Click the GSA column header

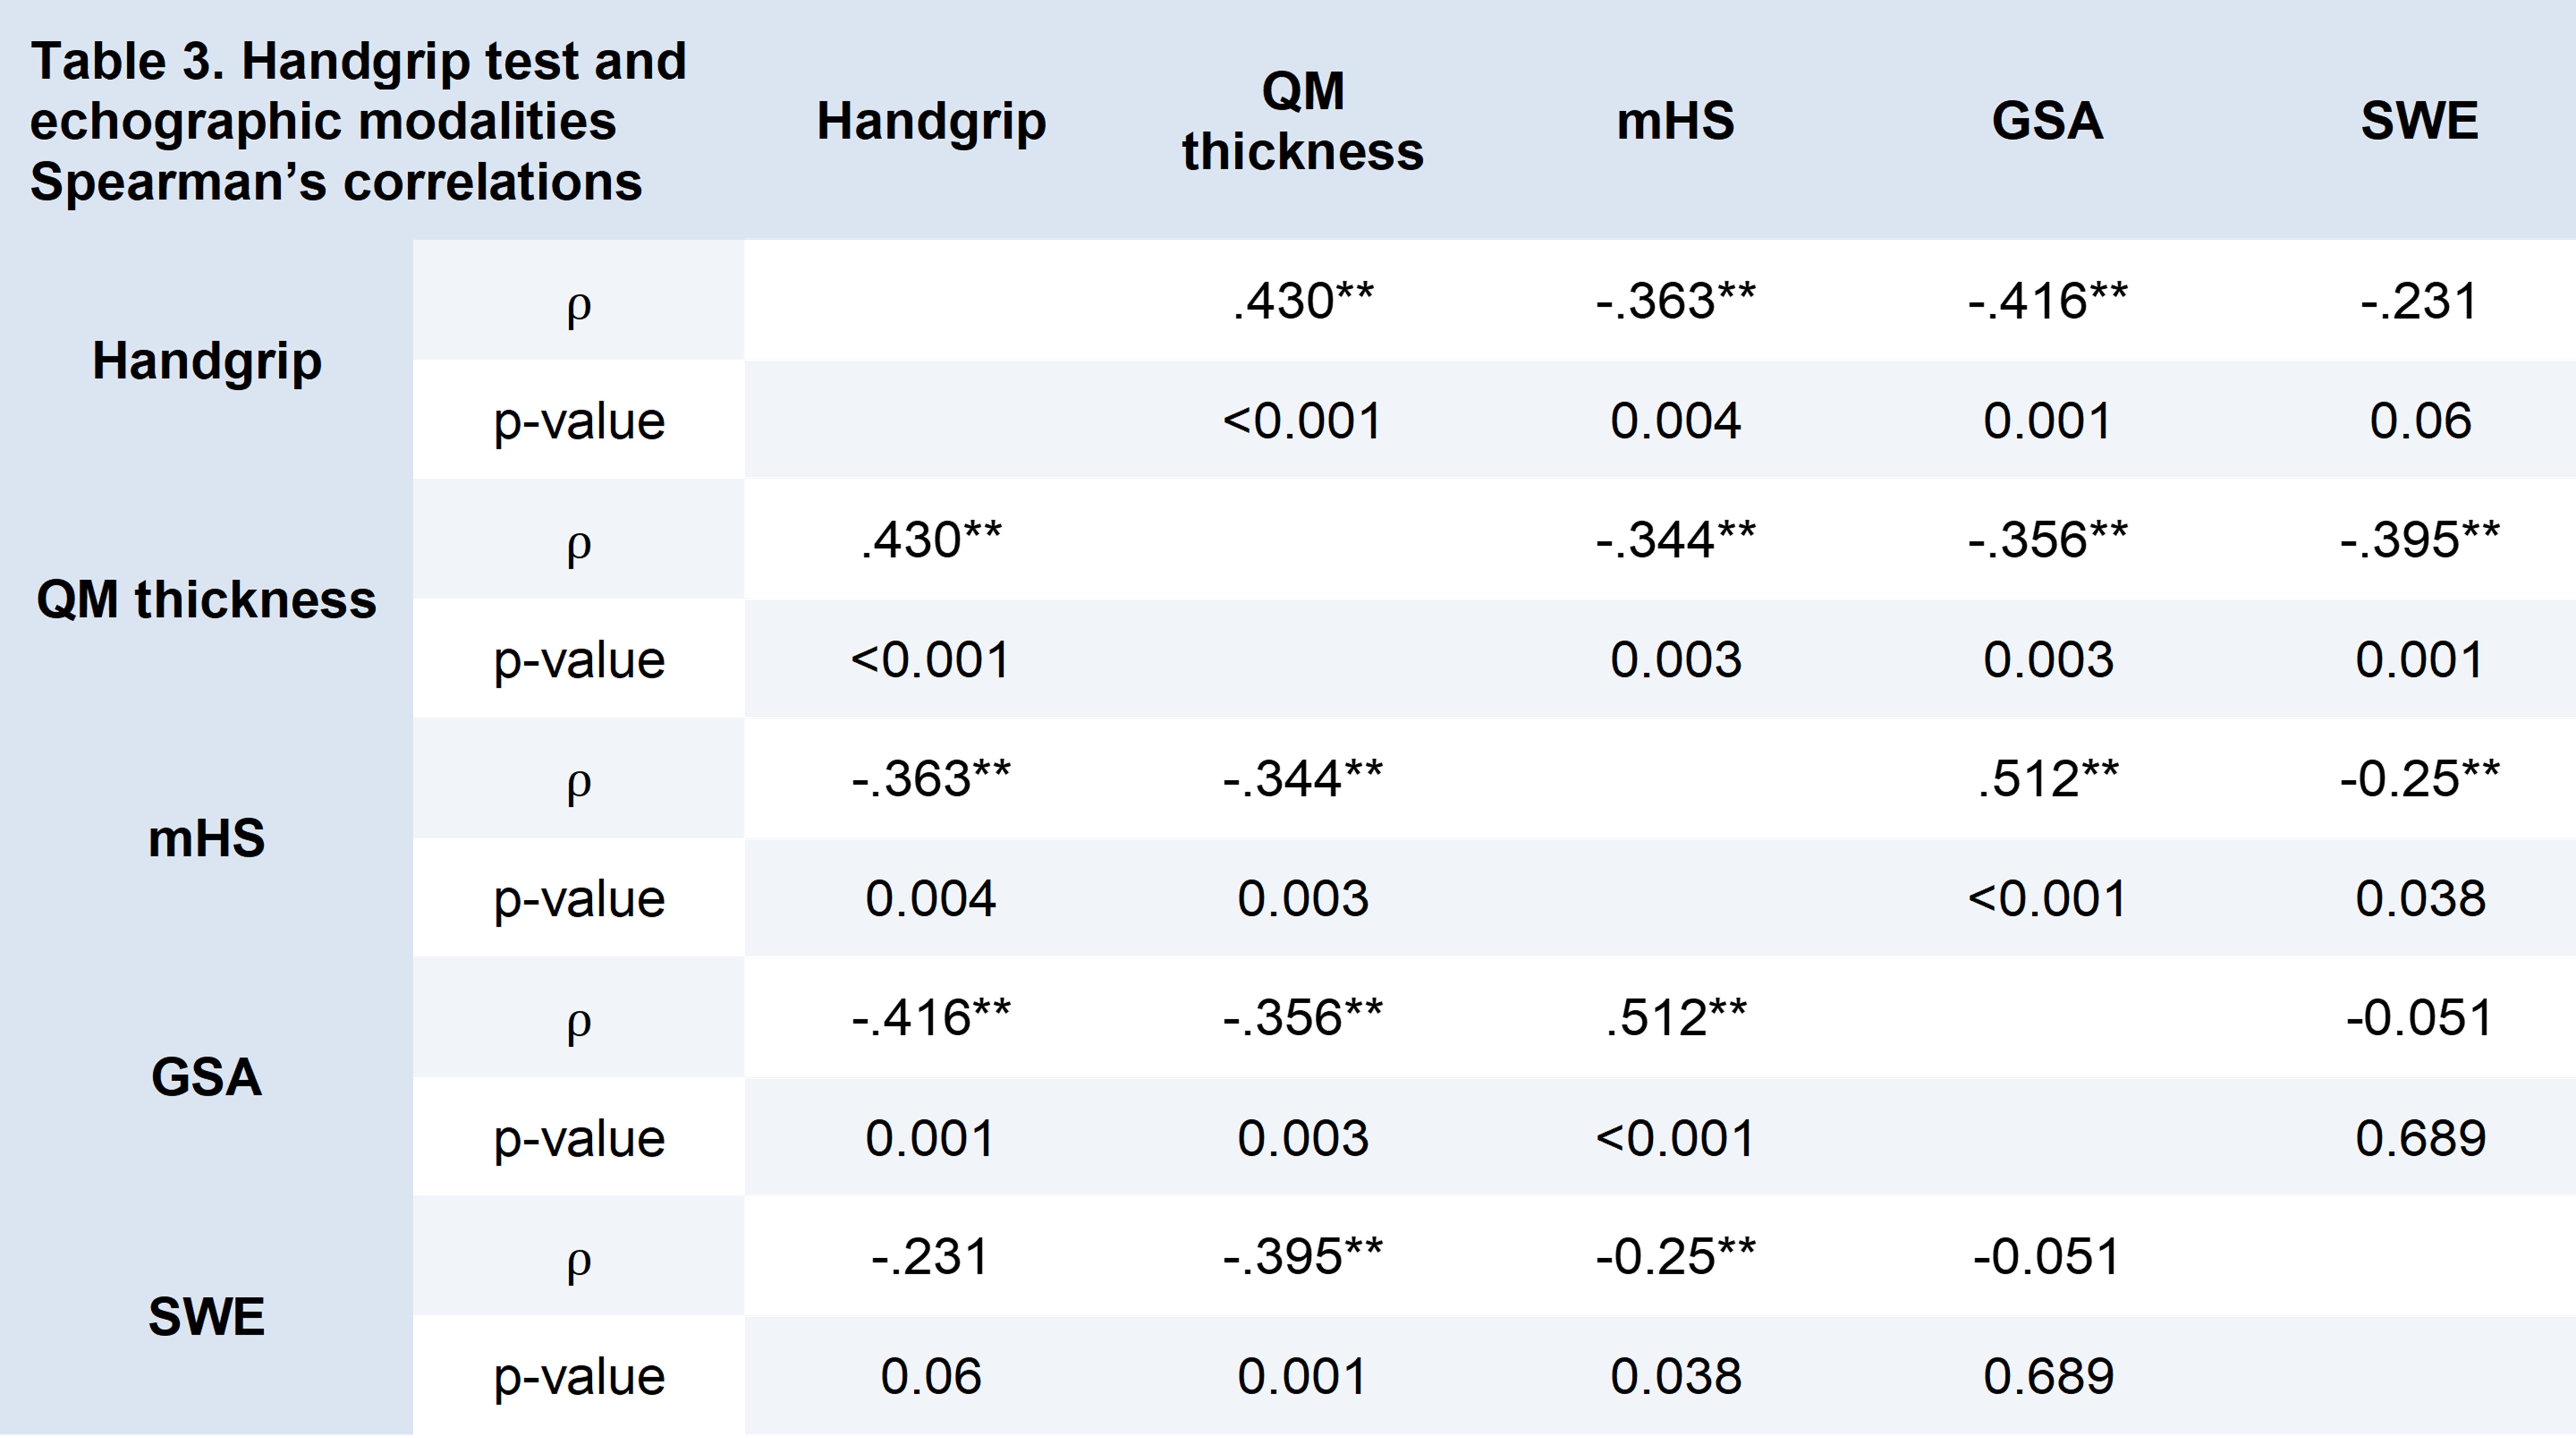(x=2047, y=121)
